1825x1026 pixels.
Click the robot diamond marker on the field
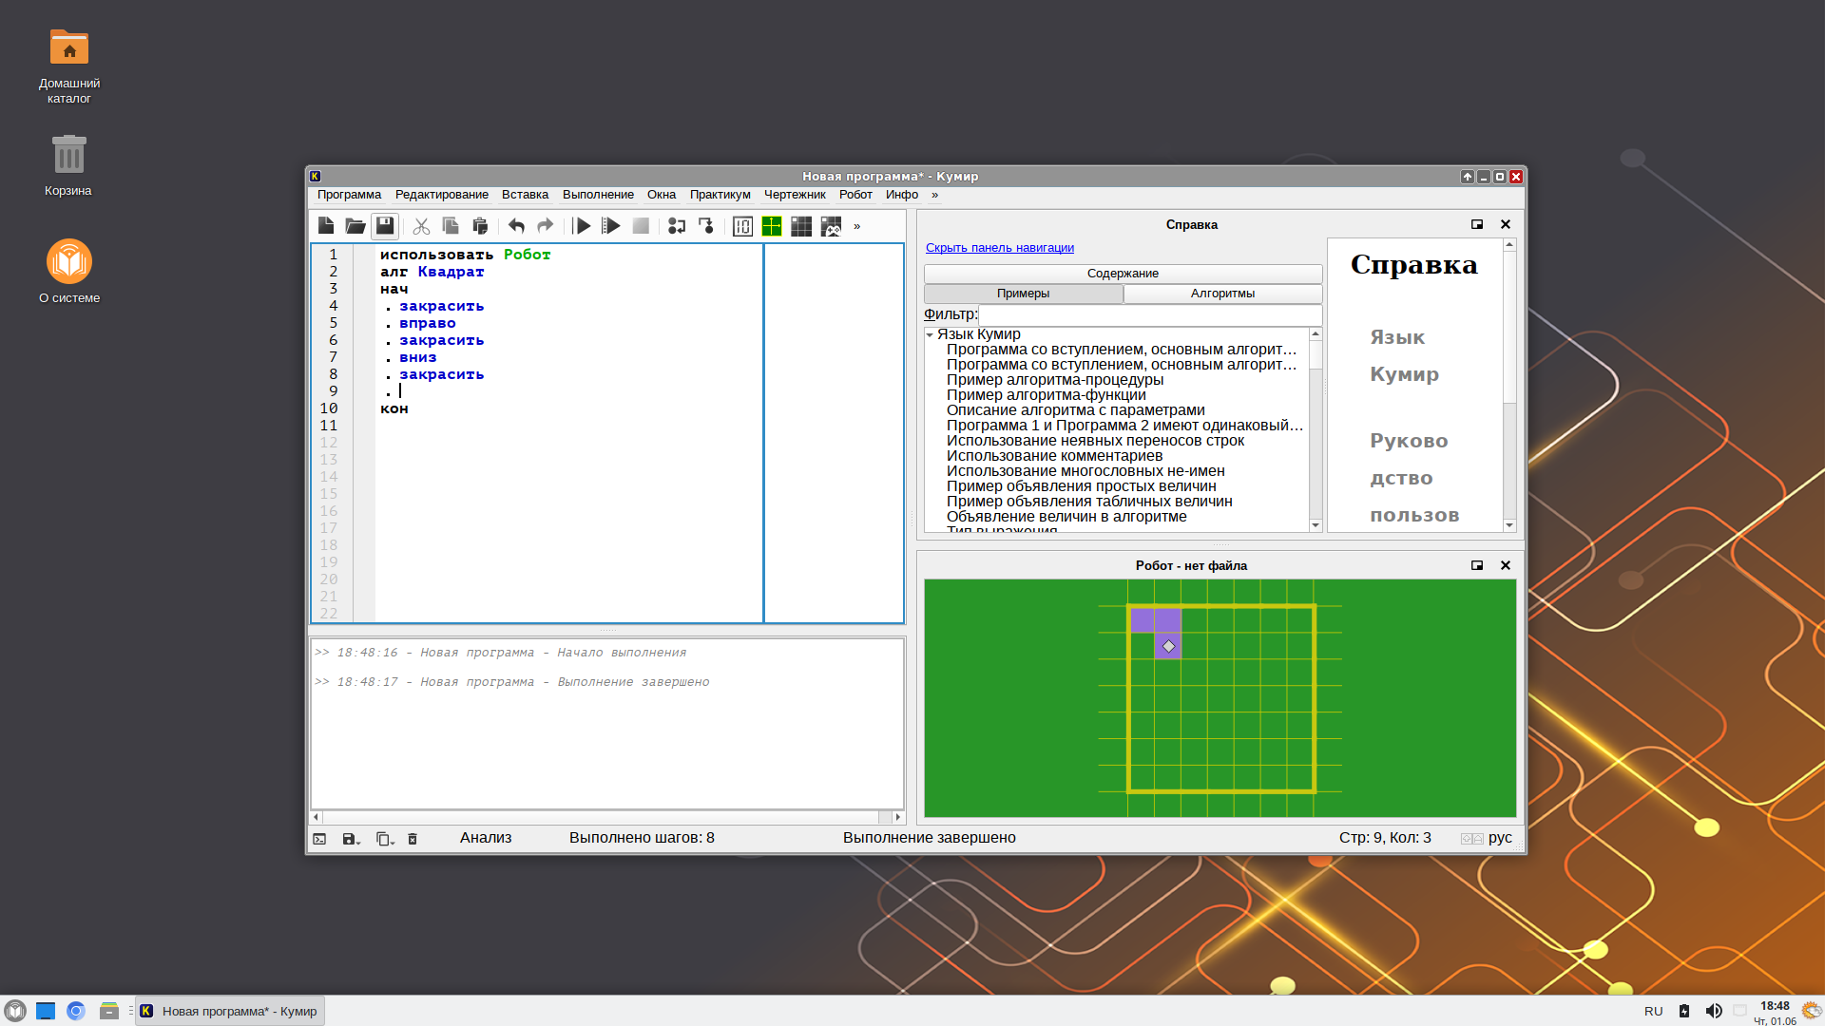[1168, 646]
